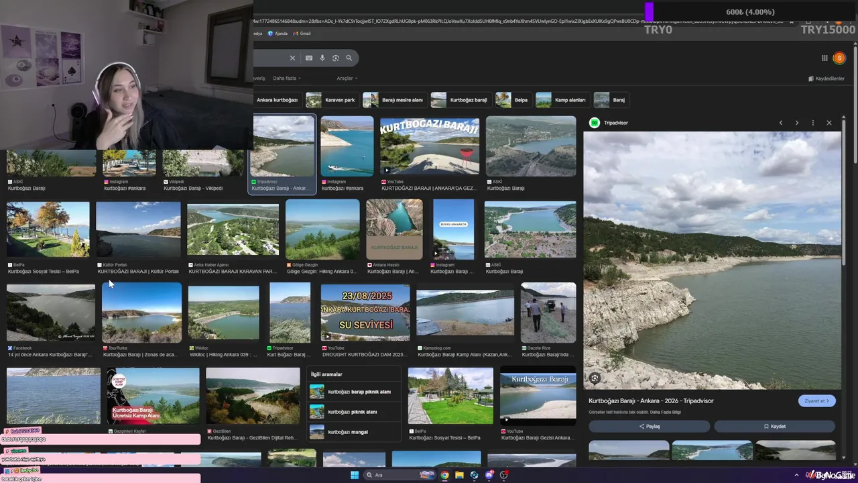Start voice search with the microphone icon
The image size is (858, 483).
coord(322,58)
